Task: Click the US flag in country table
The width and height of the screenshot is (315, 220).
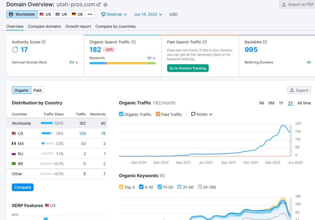Action: [x=14, y=133]
